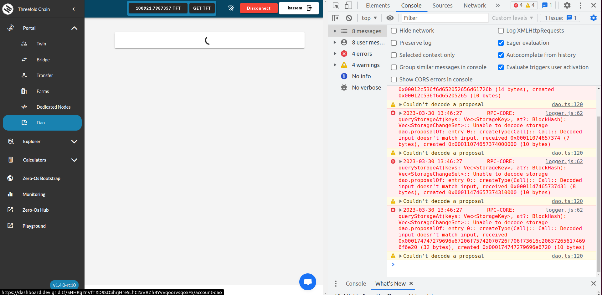Viewport: 602px width, 295px height.
Task: Select the Dedicated Nodes icon
Action: click(24, 107)
